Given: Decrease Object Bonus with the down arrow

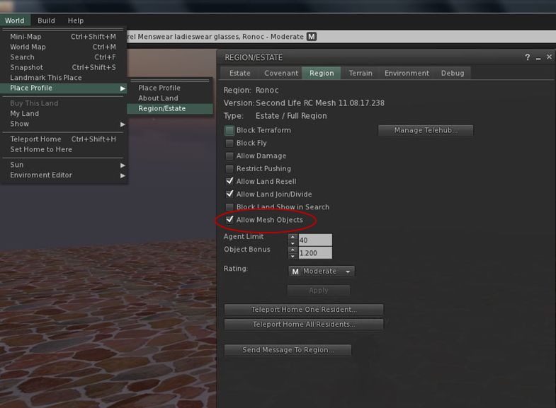Looking at the screenshot, I should tap(293, 256).
